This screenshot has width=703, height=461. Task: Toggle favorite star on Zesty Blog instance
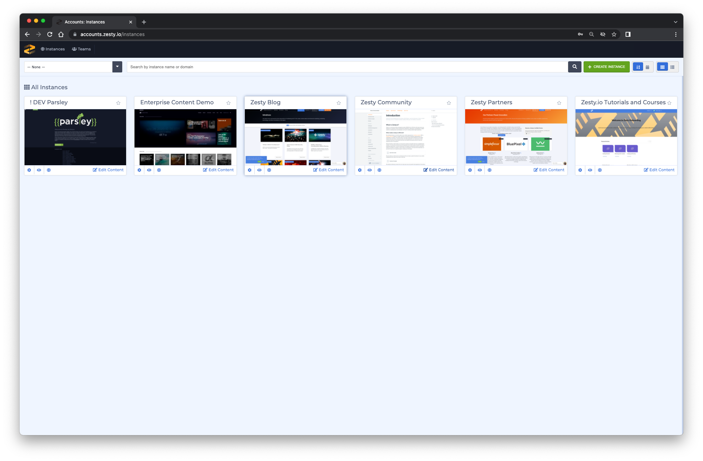[x=339, y=103]
